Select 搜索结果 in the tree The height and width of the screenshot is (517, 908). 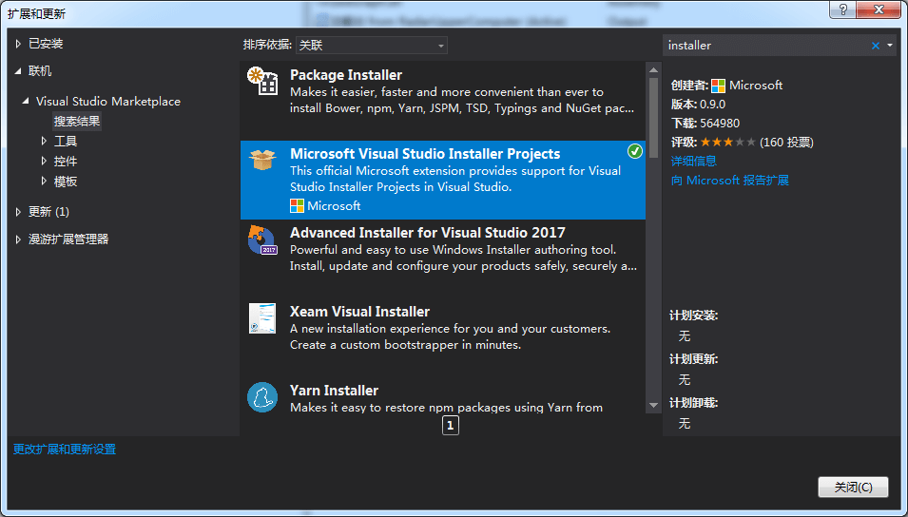[77, 122]
